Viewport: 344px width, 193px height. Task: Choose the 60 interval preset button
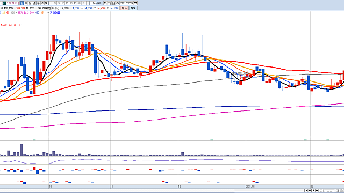tap(79, 3)
